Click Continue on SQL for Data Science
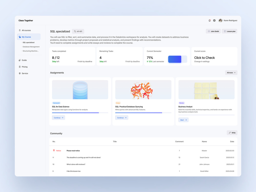The image size is (256, 192). (x=58, y=118)
